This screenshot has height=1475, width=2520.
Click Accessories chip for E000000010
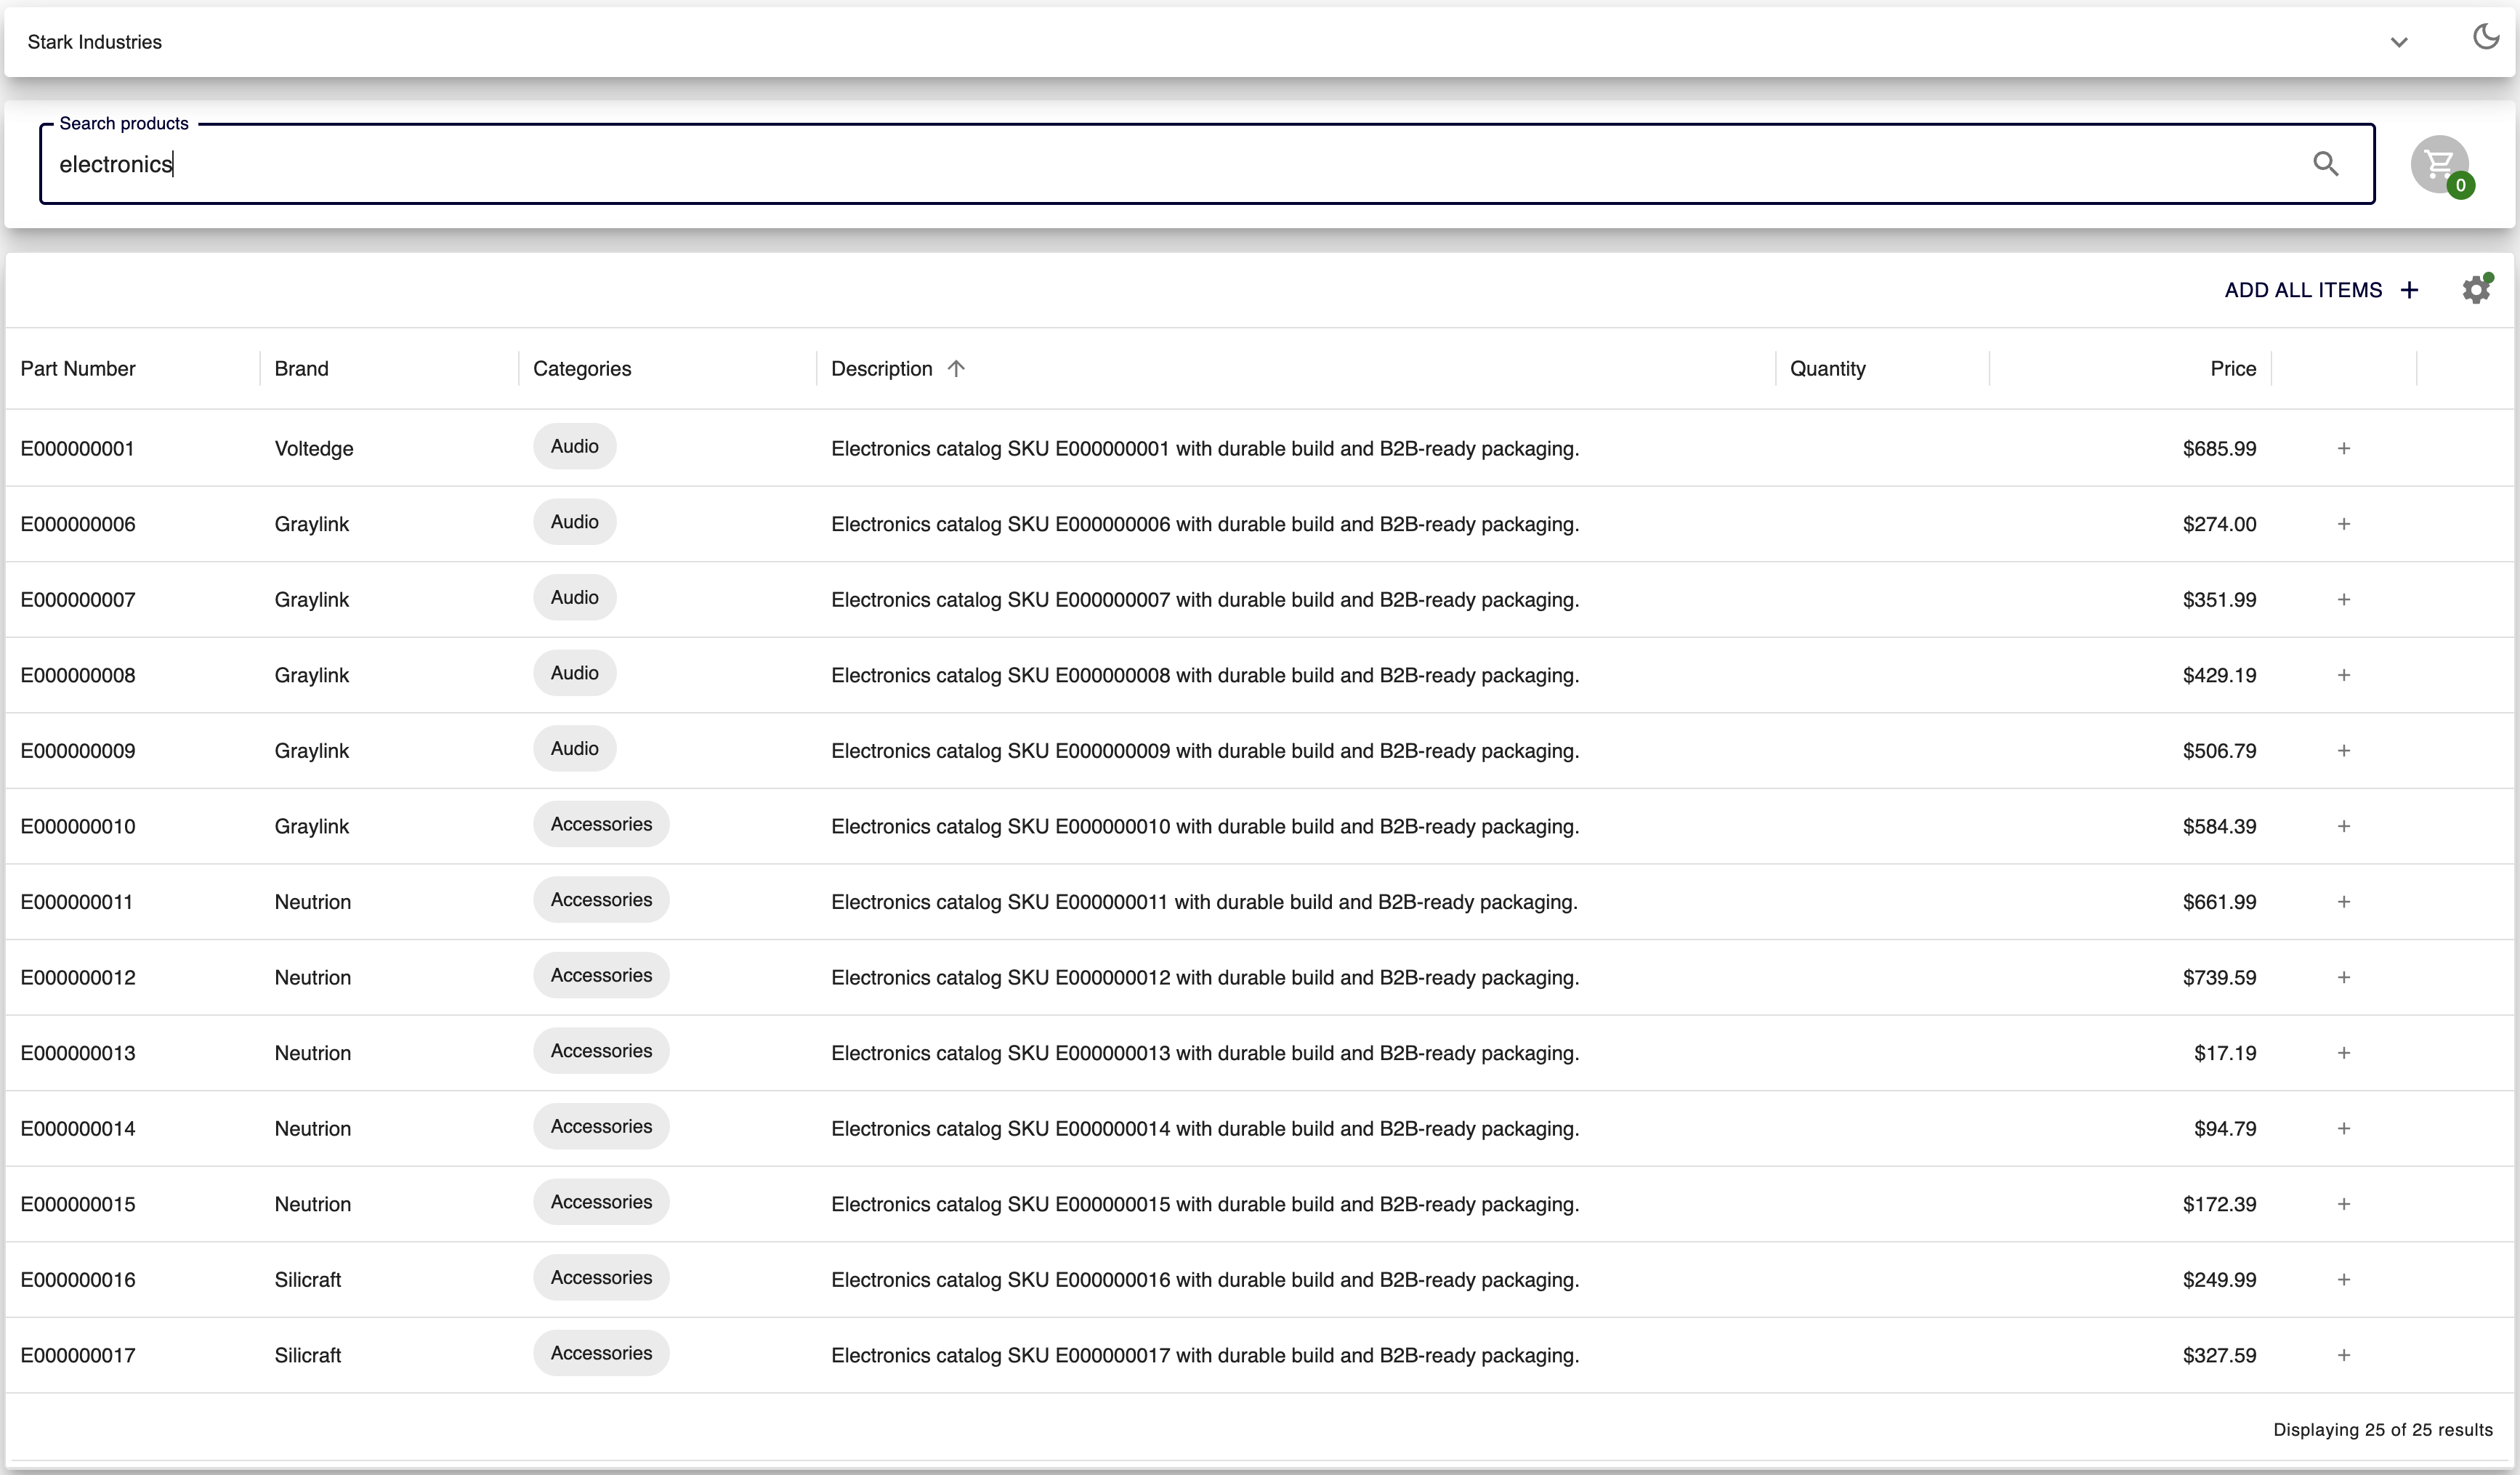coord(601,824)
